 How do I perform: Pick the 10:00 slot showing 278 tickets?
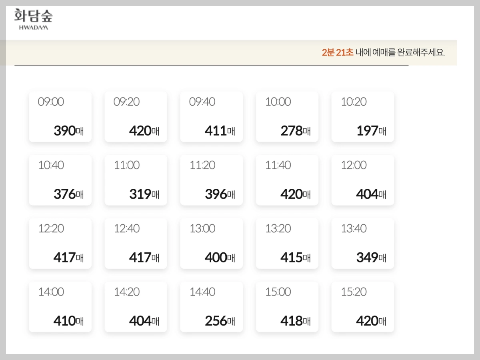(x=287, y=116)
